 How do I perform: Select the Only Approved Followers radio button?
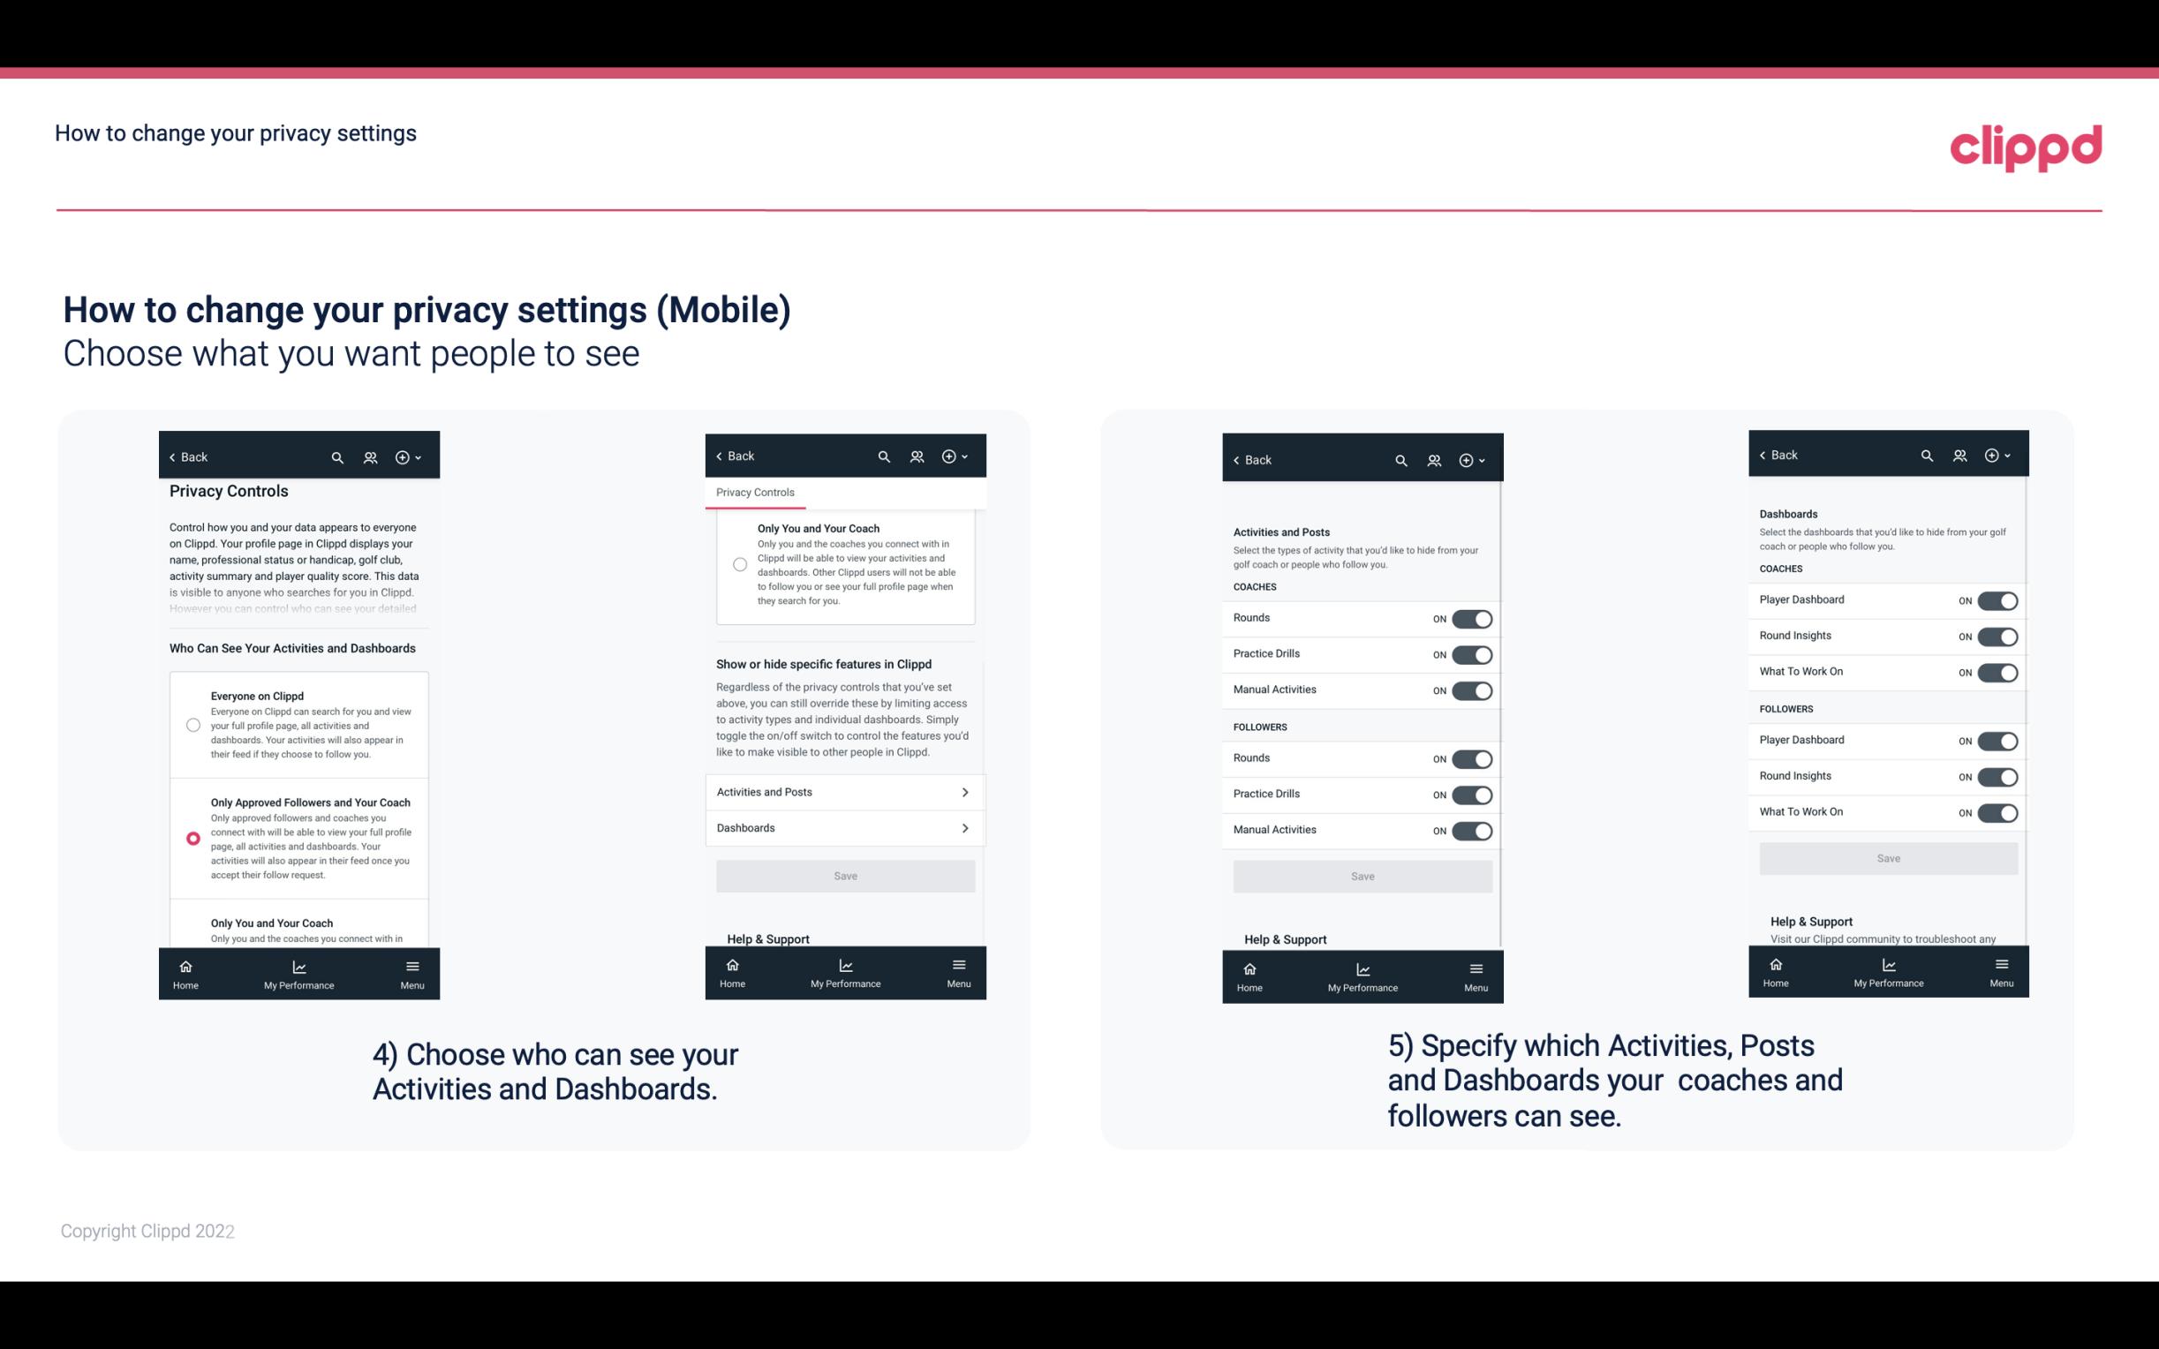click(x=192, y=838)
